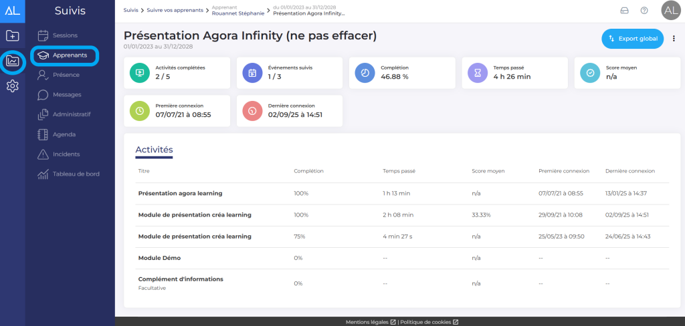The image size is (685, 326).
Task: Open the help question mark icon
Action: click(644, 11)
